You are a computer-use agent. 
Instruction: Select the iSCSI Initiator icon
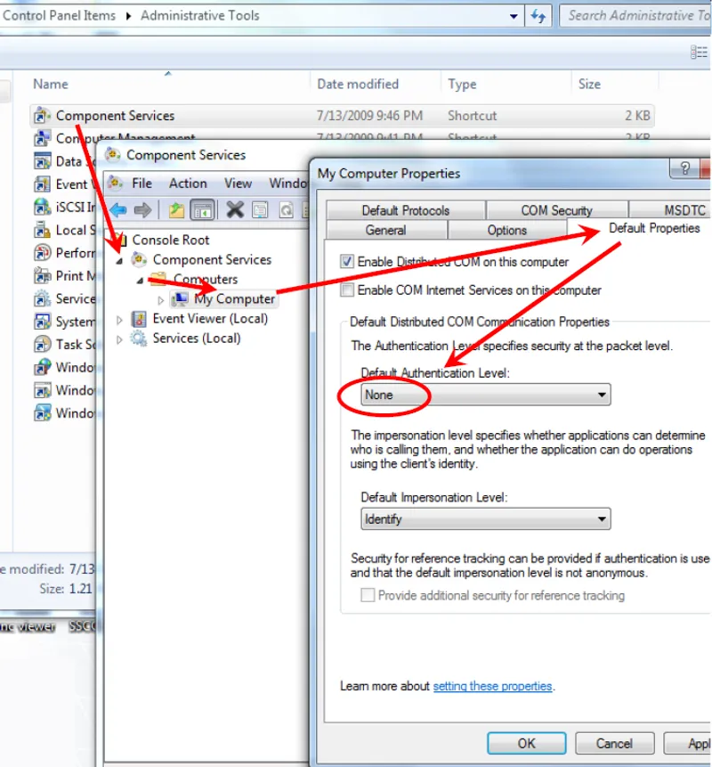click(40, 207)
